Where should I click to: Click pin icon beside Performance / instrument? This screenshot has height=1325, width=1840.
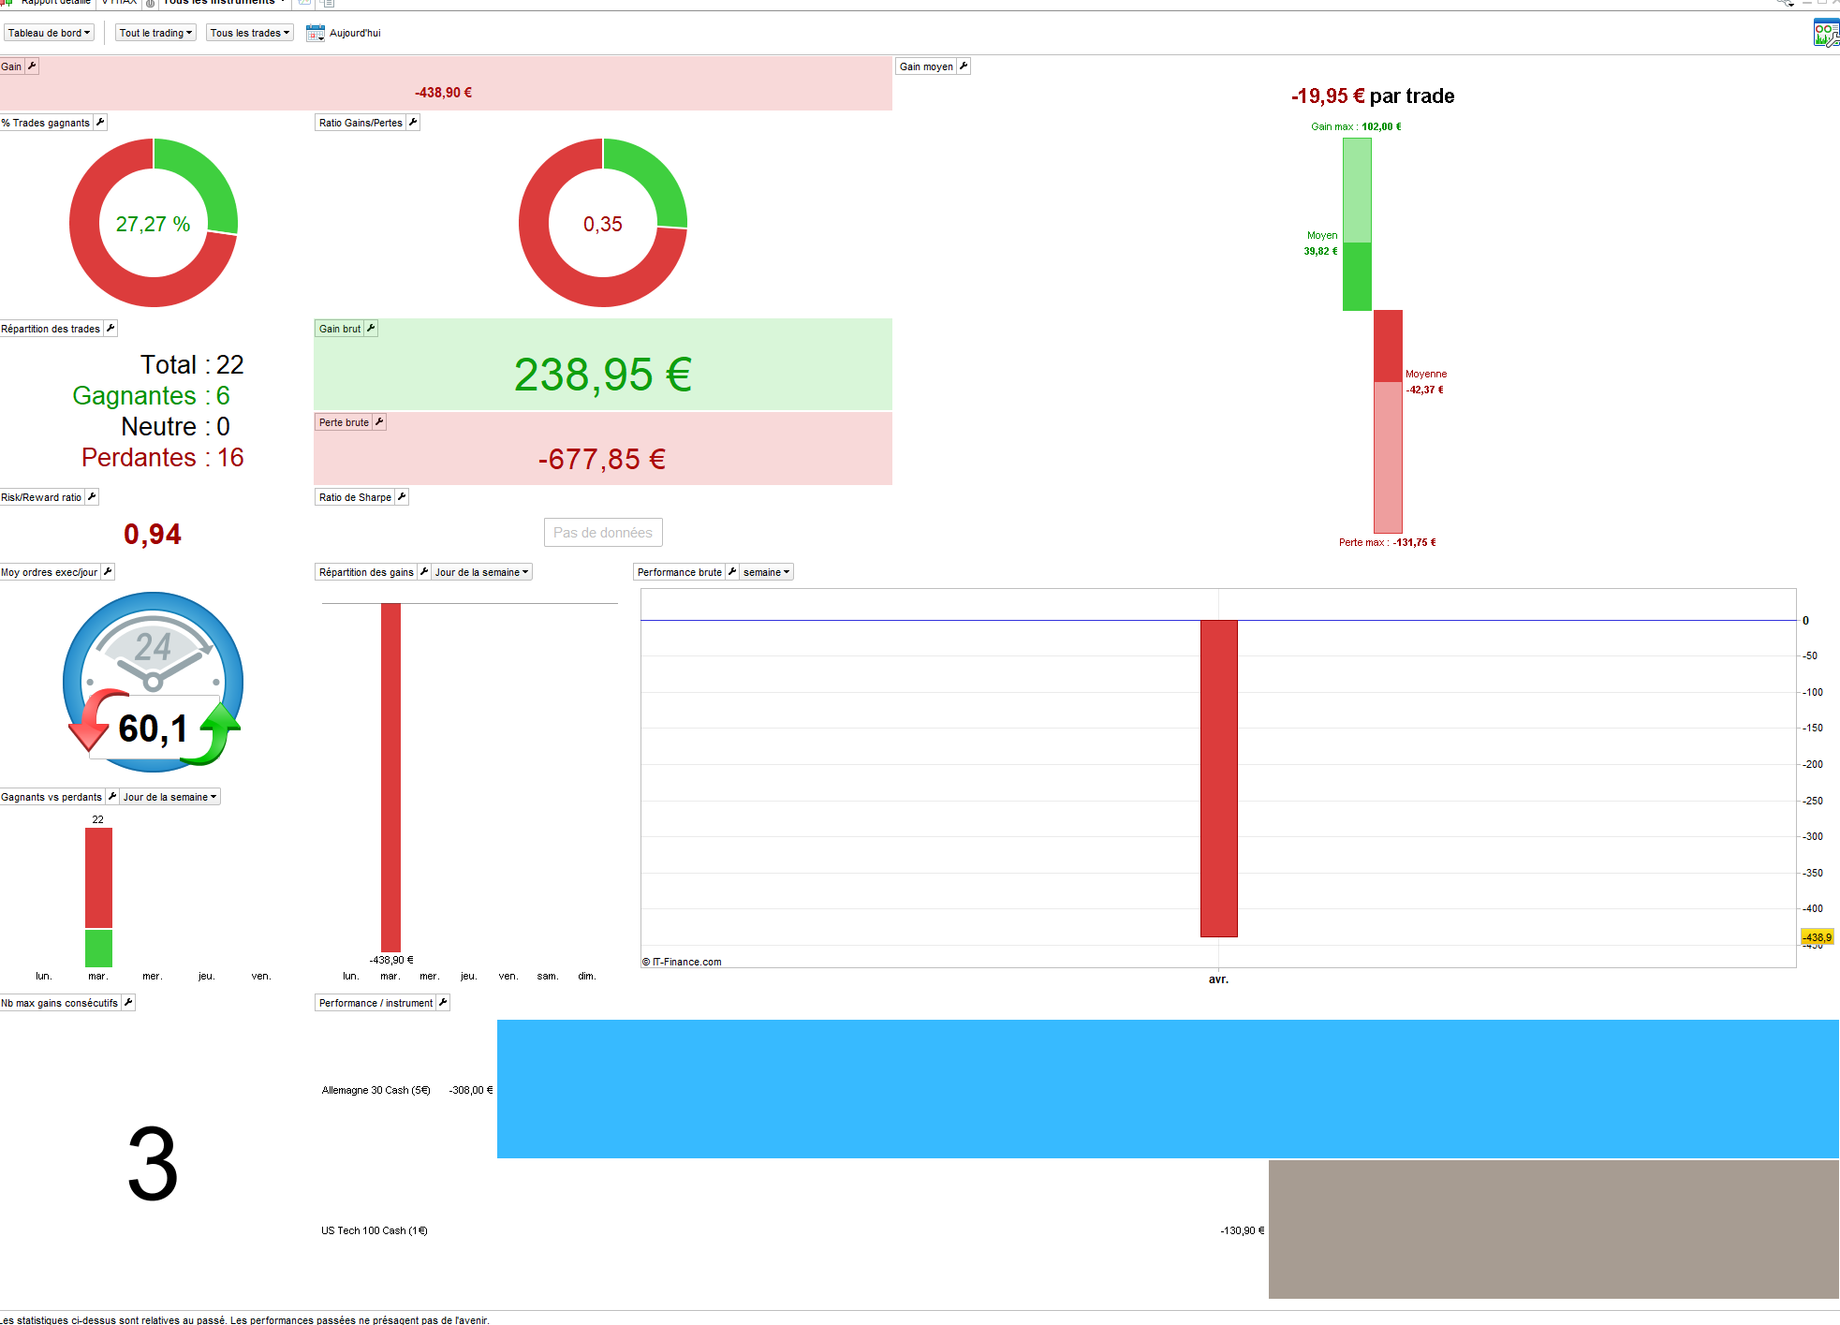(443, 1003)
